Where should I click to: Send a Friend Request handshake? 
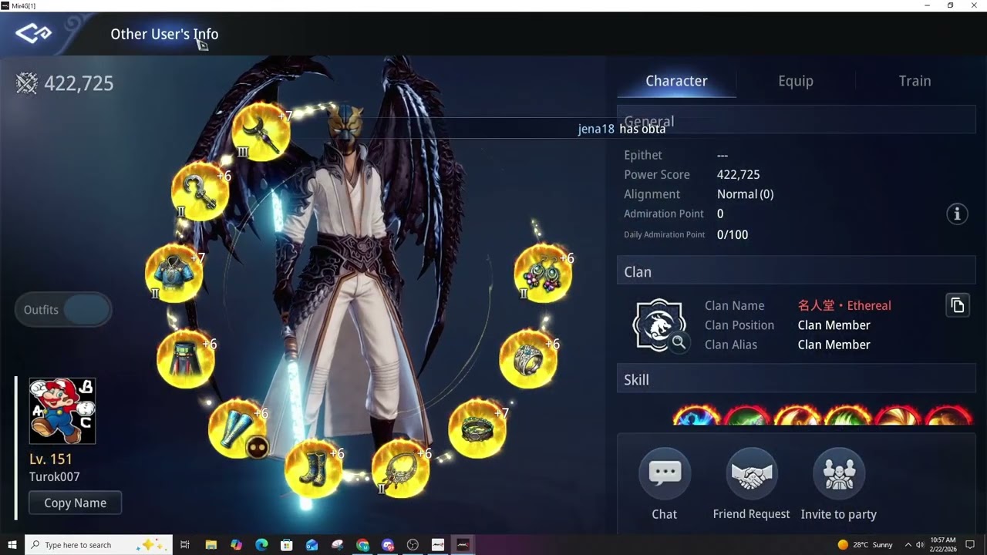click(x=752, y=473)
